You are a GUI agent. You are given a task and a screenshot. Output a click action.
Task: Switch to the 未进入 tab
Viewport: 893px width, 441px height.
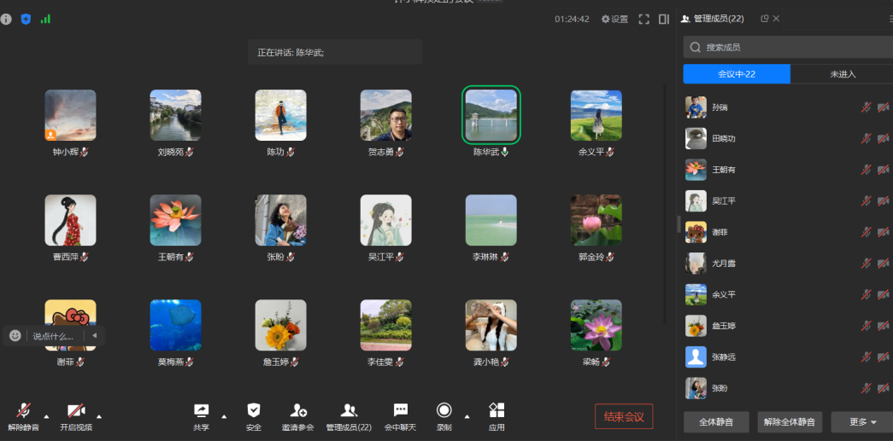pyautogui.click(x=843, y=74)
